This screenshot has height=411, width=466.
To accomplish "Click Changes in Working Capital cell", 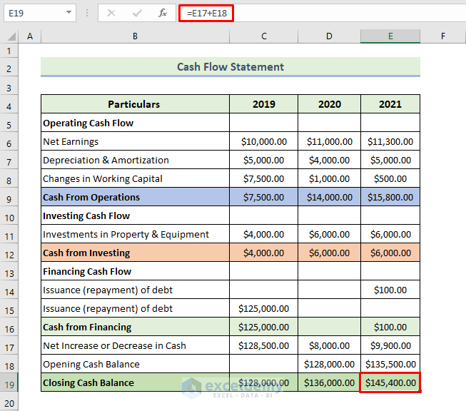I will pyautogui.click(x=135, y=178).
